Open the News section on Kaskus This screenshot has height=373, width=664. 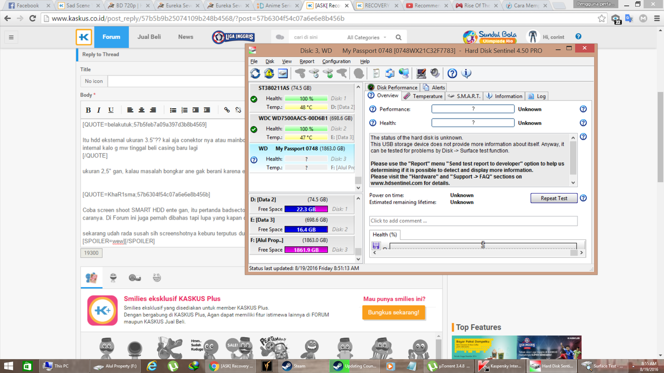pos(186,37)
